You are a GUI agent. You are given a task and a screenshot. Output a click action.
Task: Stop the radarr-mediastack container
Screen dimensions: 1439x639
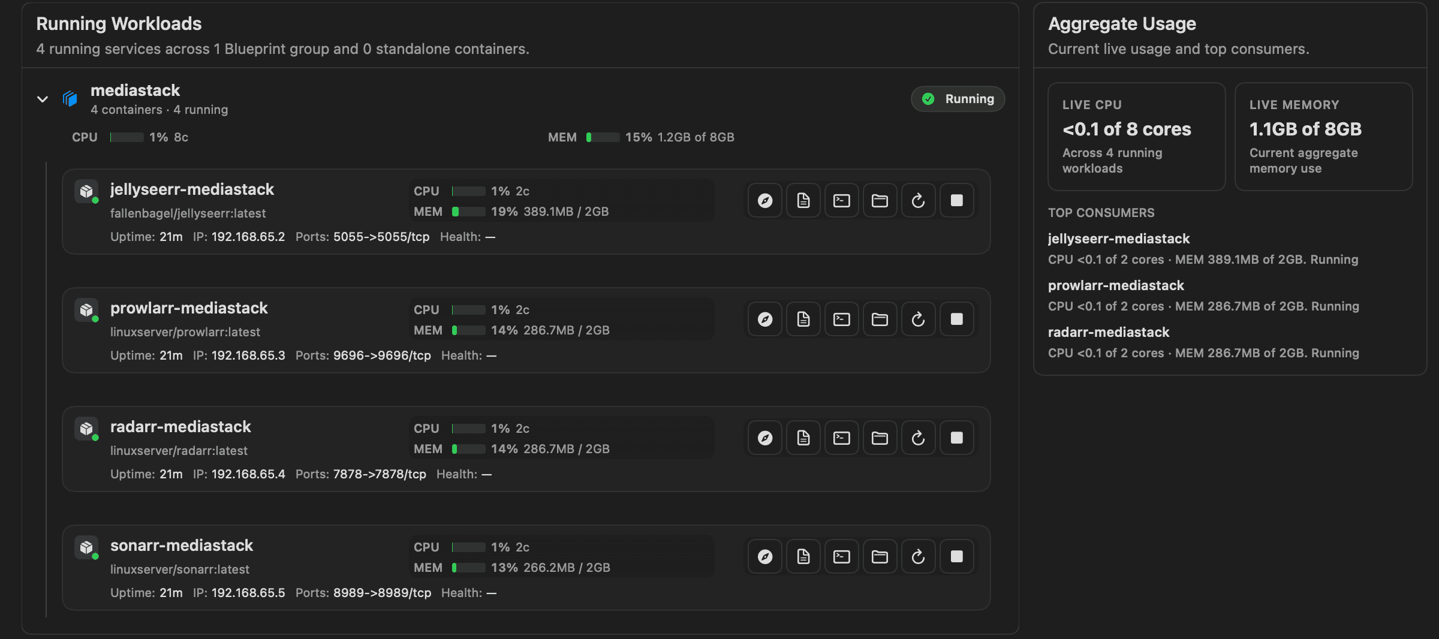[x=957, y=438]
